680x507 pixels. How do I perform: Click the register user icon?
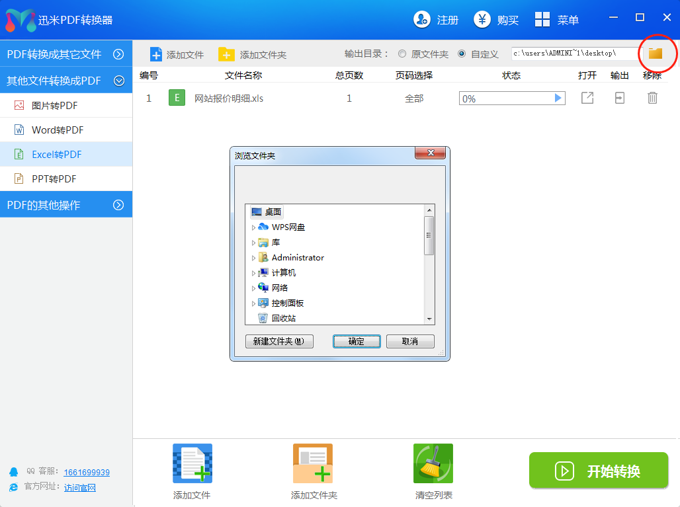421,20
